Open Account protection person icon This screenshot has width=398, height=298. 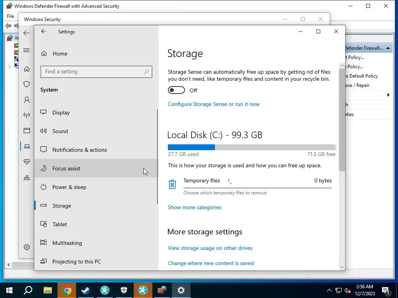pyautogui.click(x=27, y=100)
